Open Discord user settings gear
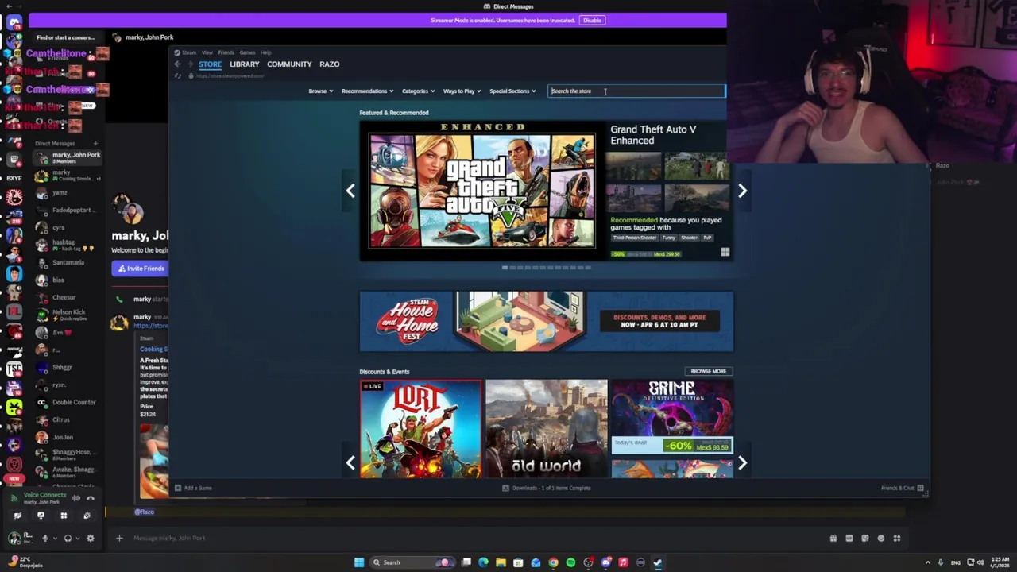Image resolution: width=1017 pixels, height=572 pixels. coord(90,538)
